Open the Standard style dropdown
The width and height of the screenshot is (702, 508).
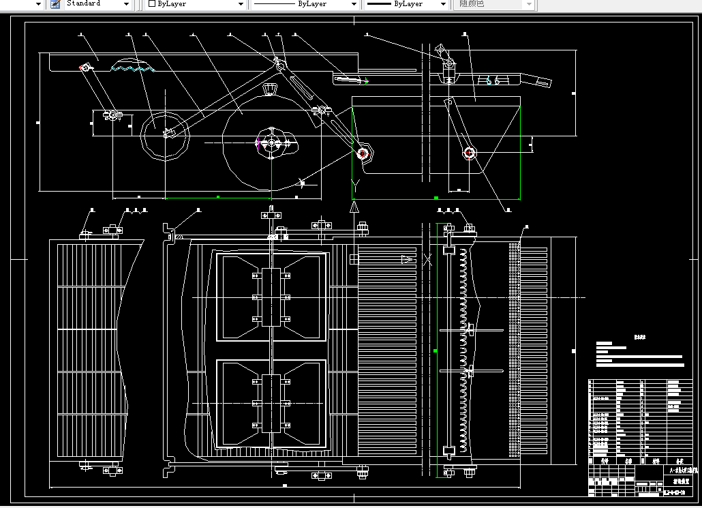[126, 4]
